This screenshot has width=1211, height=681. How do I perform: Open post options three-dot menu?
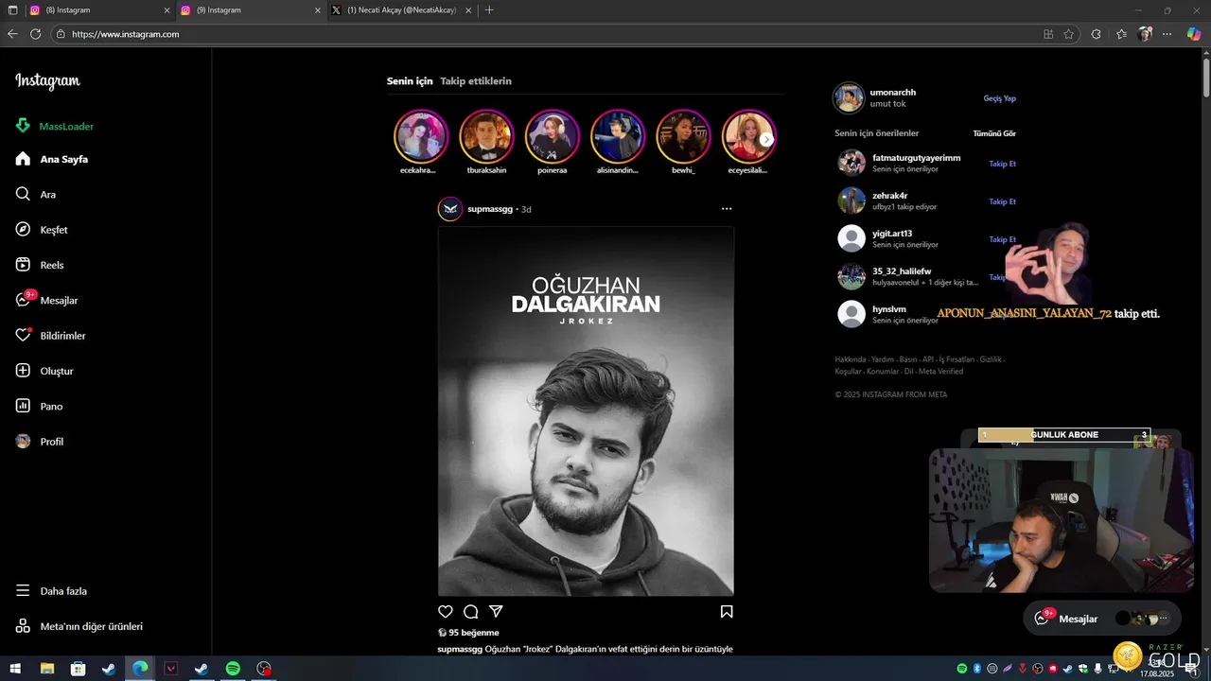(727, 208)
